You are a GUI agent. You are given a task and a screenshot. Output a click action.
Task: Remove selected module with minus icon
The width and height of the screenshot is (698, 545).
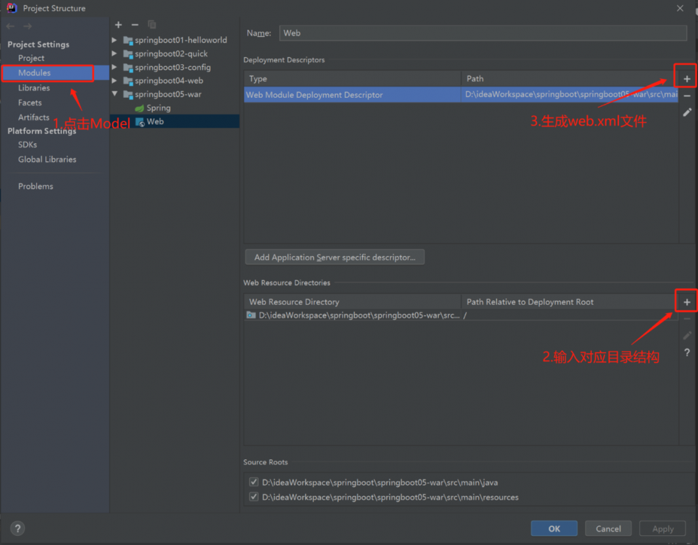pyautogui.click(x=135, y=25)
